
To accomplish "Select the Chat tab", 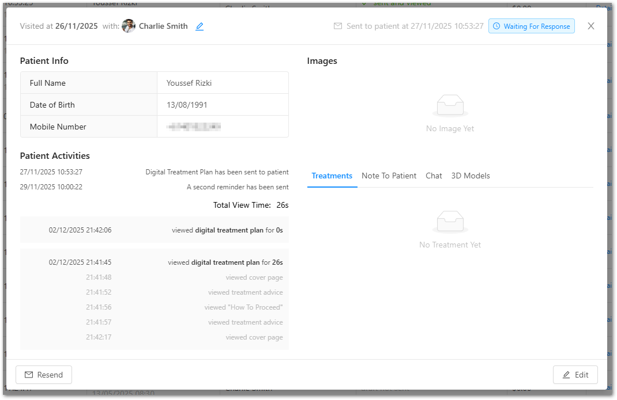I will tap(434, 176).
